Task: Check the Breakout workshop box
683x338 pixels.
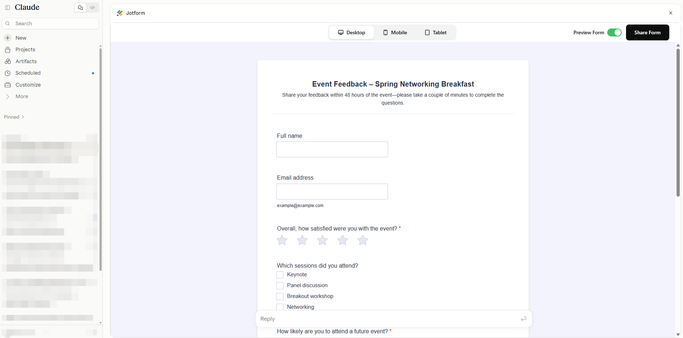Action: pos(280,297)
